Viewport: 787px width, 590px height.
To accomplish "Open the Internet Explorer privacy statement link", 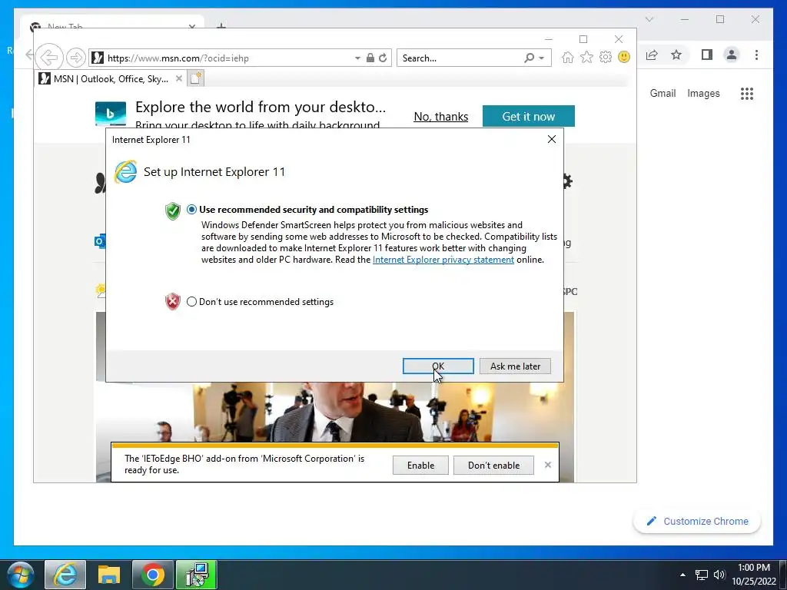I will point(443,260).
